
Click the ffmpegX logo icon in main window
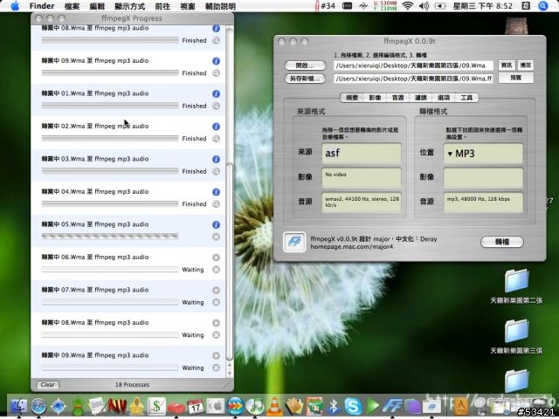tap(294, 242)
